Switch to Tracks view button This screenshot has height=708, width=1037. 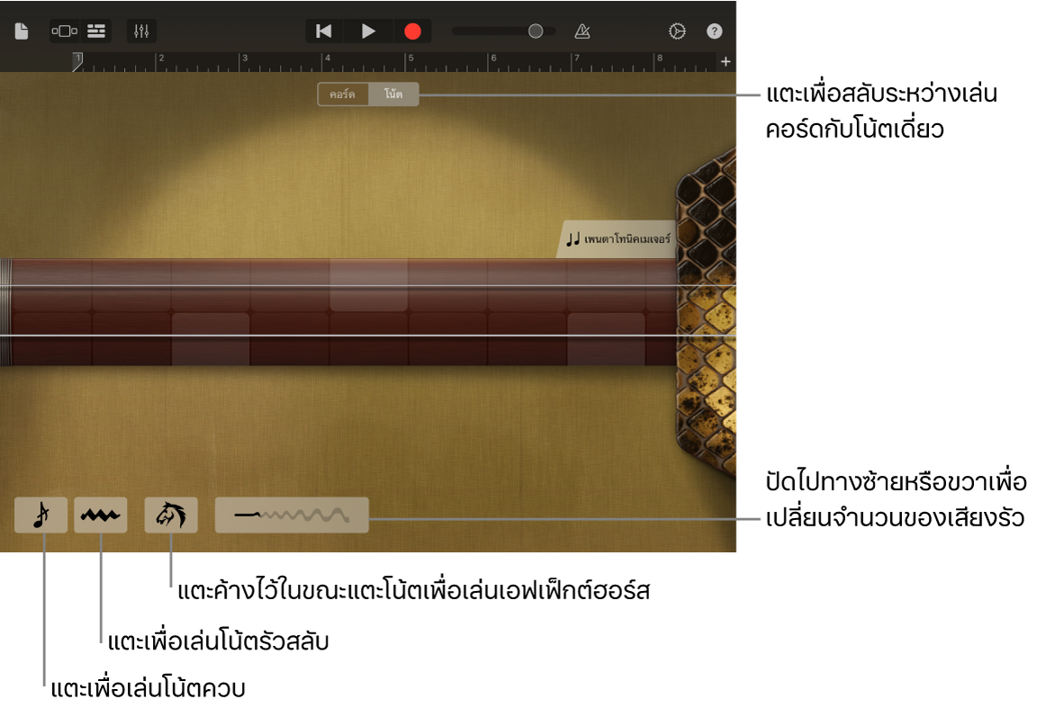coord(96,31)
